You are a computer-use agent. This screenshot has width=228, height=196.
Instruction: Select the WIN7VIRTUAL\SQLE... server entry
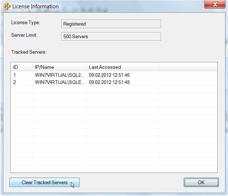click(x=59, y=82)
